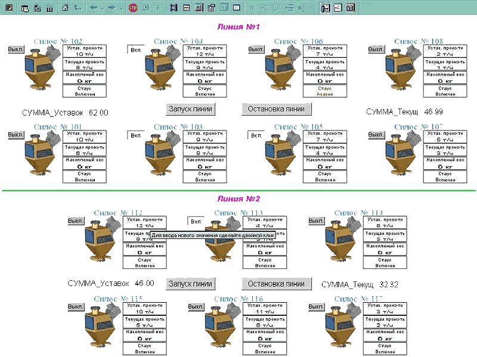Expand the forward arrow history dropdown
Screen dimensions: 477x357
pyautogui.click(x=120, y=8)
